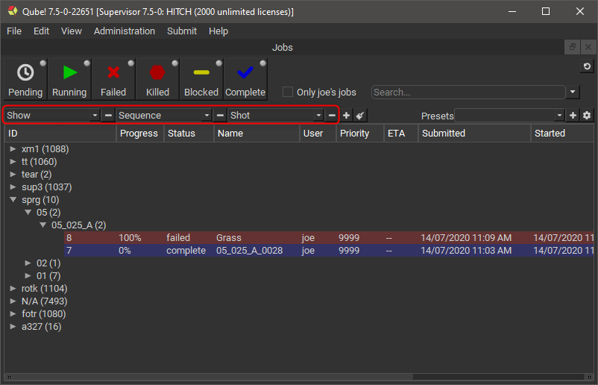
Task: Filter by Running jobs icon
Action: (69, 73)
